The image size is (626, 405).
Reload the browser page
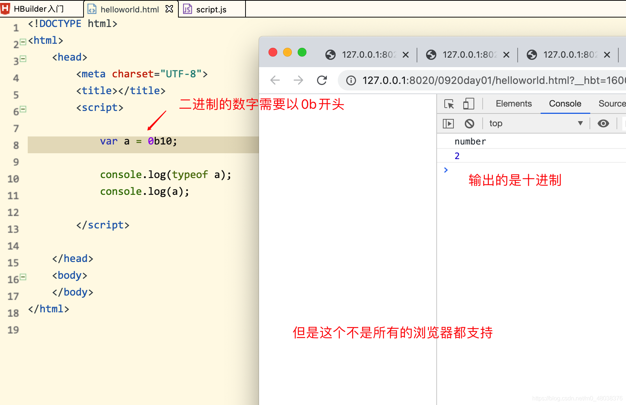[x=322, y=80]
